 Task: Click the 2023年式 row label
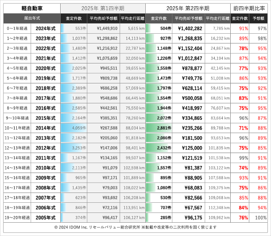(46, 39)
